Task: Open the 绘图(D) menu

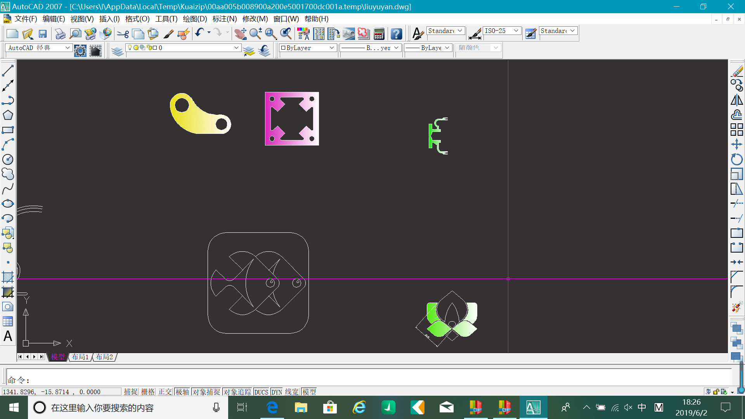Action: (195, 19)
